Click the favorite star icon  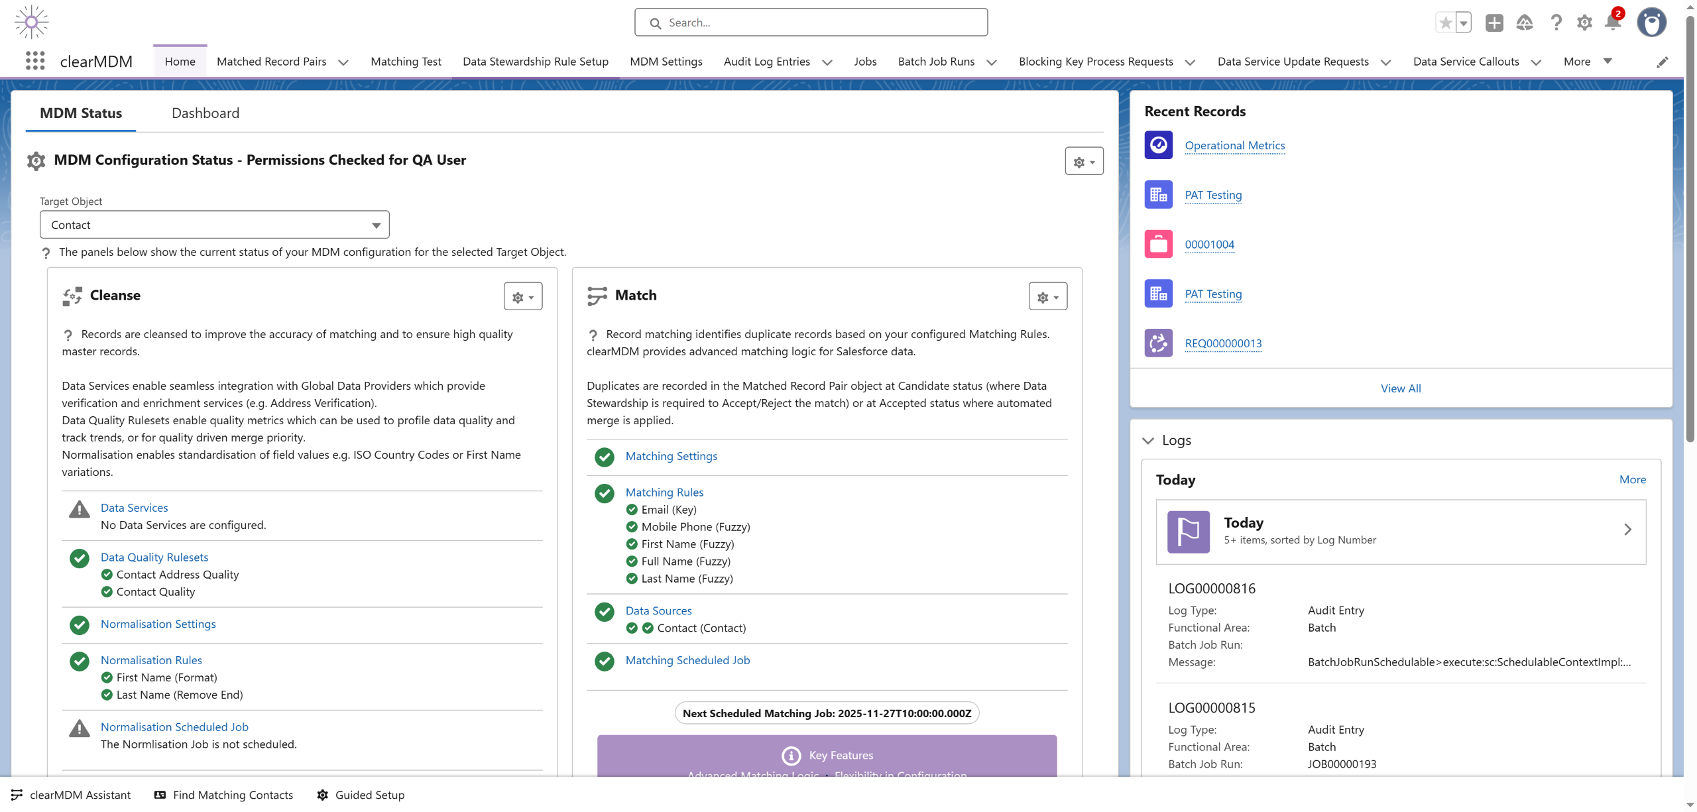tap(1445, 23)
